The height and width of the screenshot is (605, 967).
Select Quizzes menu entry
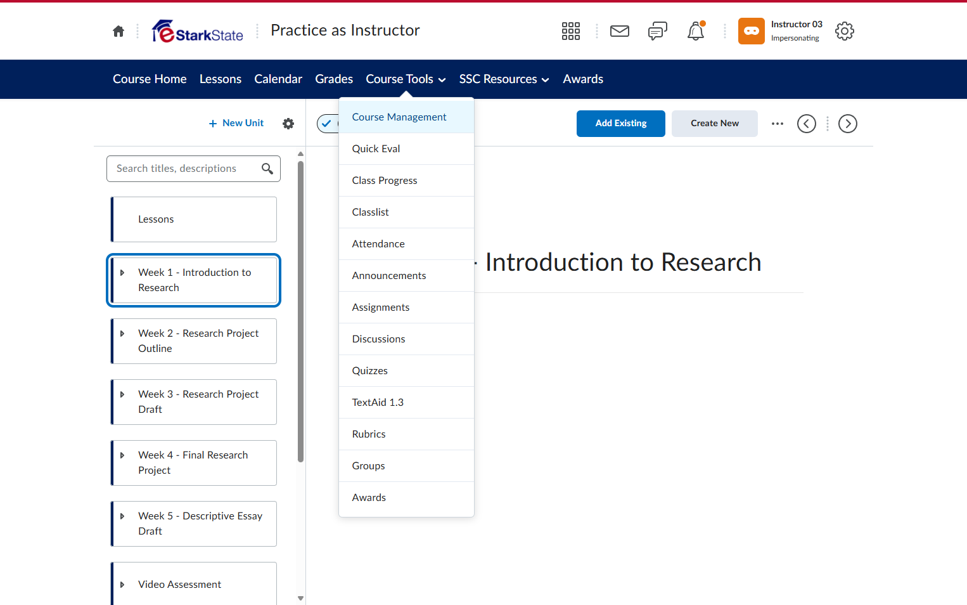click(x=406, y=371)
